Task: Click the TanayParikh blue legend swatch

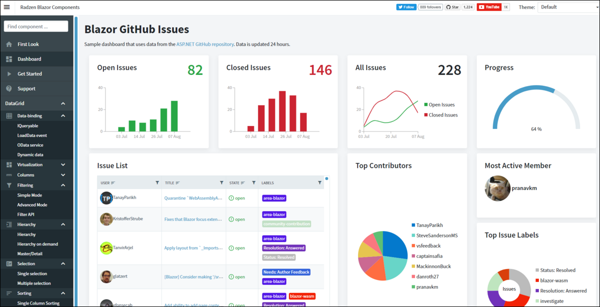Action: pos(413,225)
